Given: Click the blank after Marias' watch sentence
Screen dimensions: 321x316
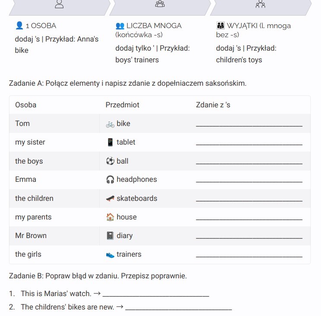Looking at the screenshot, I should click(156, 294).
